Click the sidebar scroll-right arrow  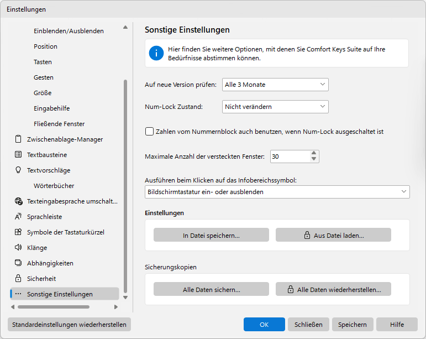(x=116, y=307)
